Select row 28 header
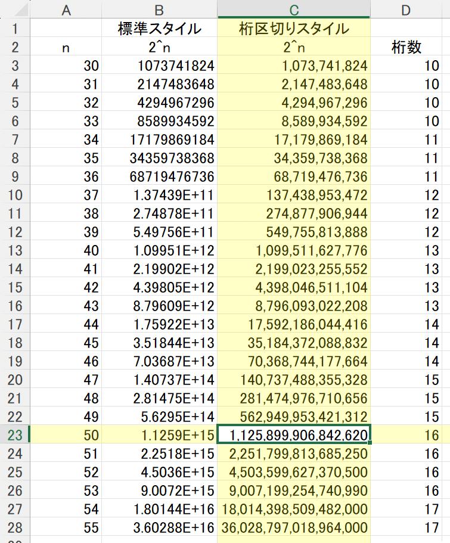This screenshot has height=543, width=450. click(x=15, y=528)
